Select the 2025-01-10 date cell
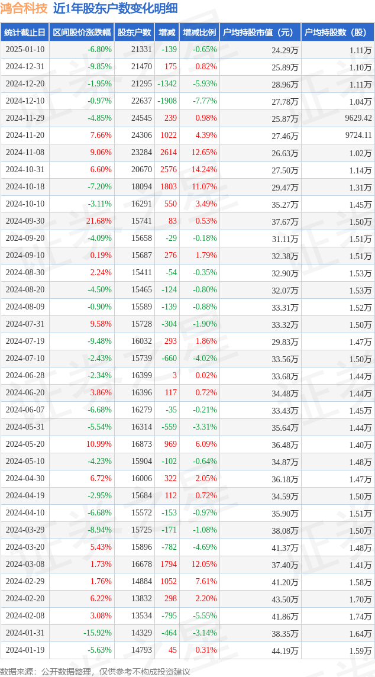This screenshot has width=375, height=677. tap(25, 50)
